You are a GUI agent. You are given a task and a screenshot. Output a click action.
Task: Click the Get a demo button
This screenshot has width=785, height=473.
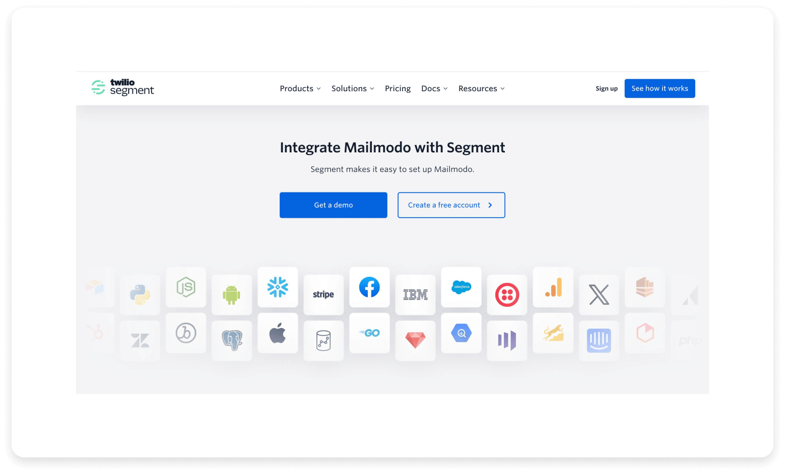point(333,205)
